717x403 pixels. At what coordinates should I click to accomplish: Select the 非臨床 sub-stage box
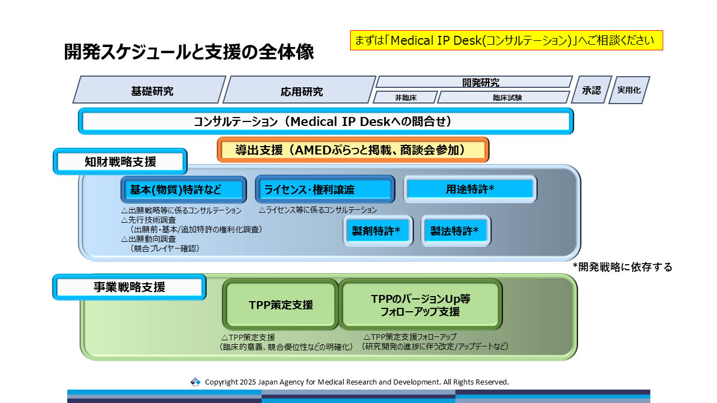click(x=406, y=97)
